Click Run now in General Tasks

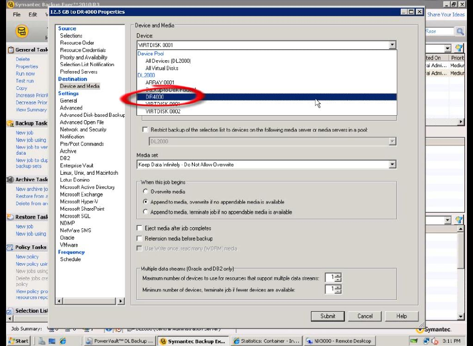tap(25, 74)
